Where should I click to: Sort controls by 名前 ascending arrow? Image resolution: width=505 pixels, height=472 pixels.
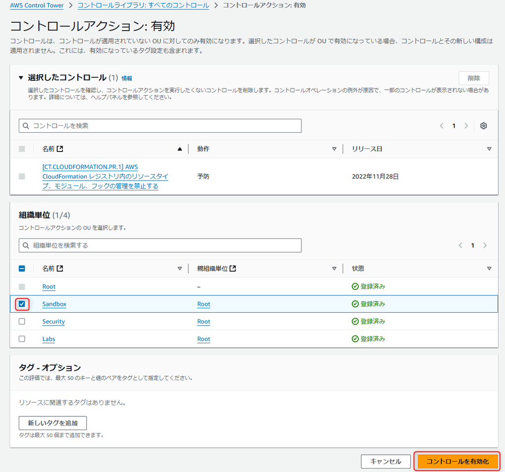point(180,149)
